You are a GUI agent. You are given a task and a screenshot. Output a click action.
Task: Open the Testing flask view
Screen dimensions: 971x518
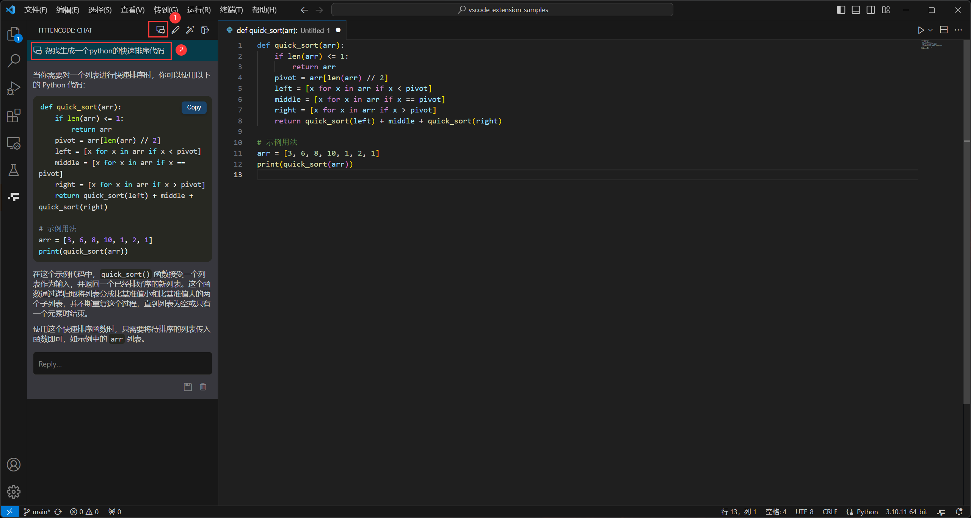14,170
